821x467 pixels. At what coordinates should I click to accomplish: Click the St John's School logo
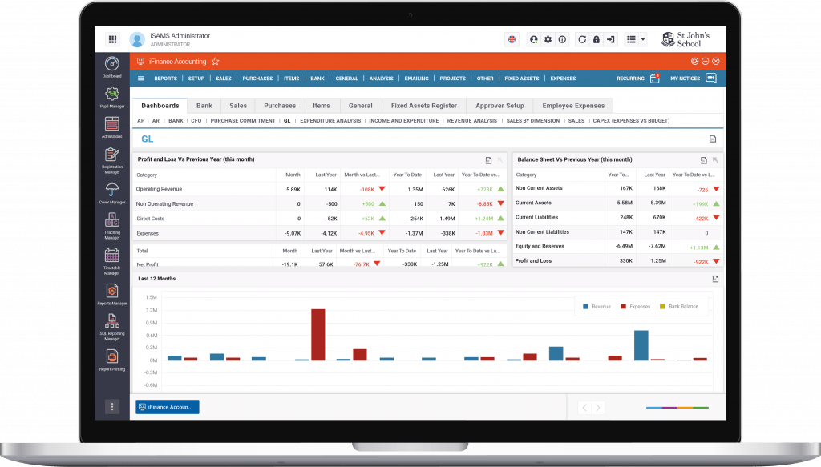pyautogui.click(x=686, y=39)
